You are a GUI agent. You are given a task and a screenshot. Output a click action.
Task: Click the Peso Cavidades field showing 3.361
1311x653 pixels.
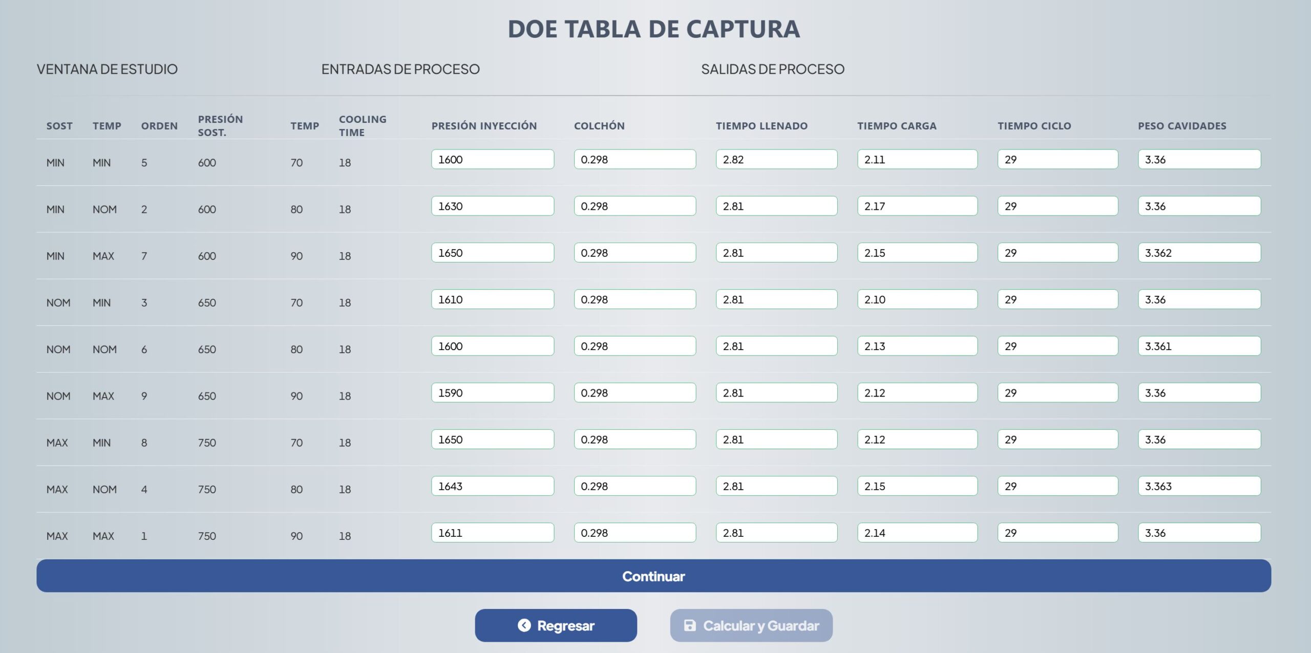[x=1199, y=346]
